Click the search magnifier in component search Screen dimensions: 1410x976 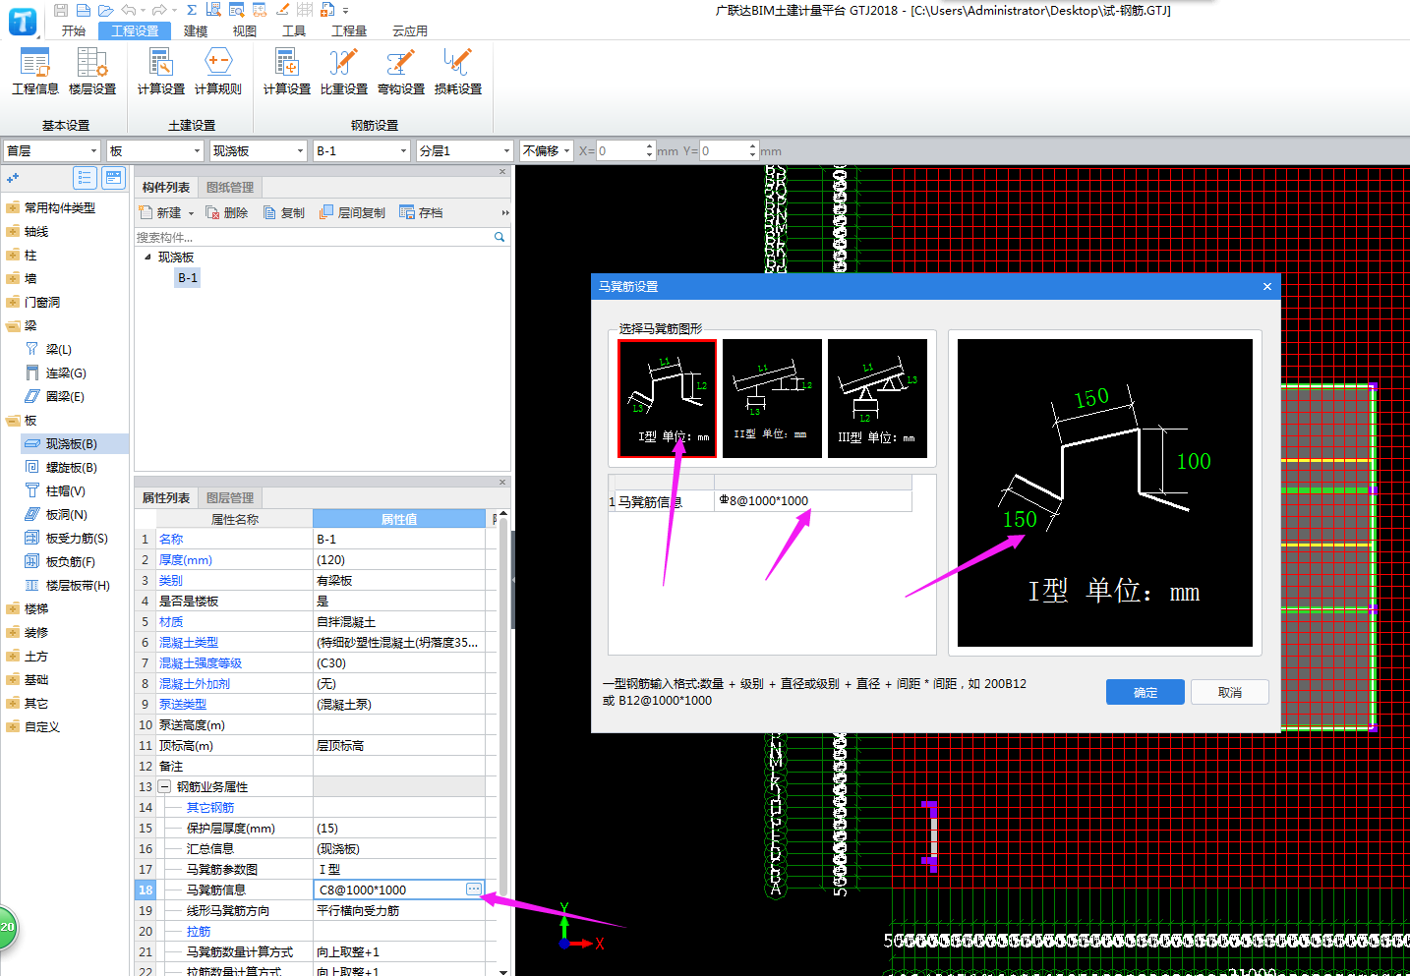[x=499, y=237]
